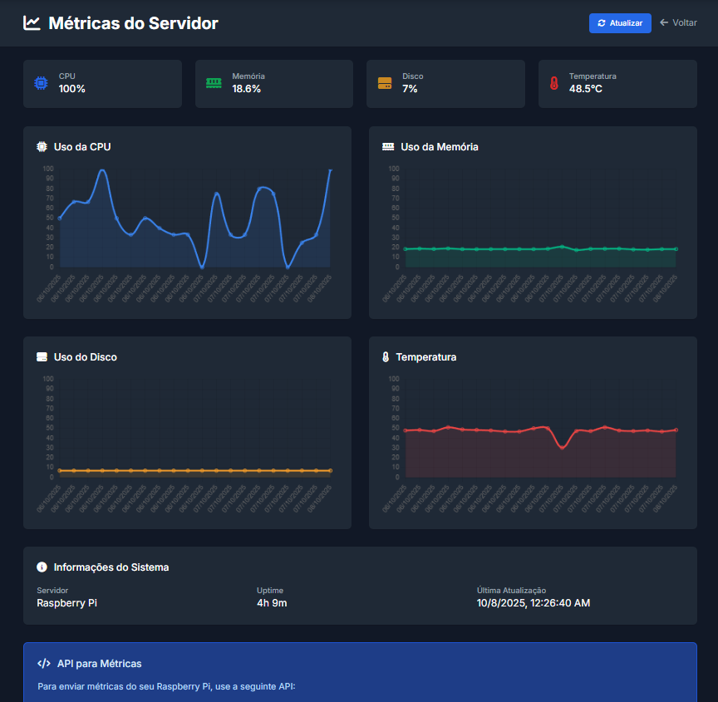The image size is (718, 702).
Task: Click the temperature dip point on the red chart
Action: click(x=562, y=447)
